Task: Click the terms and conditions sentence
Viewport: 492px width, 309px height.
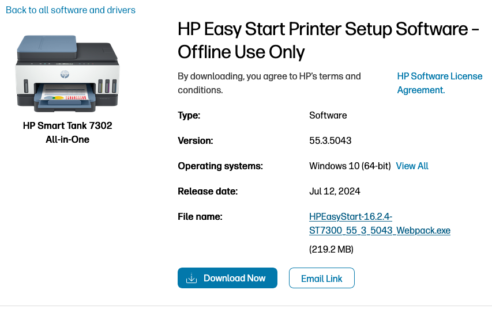Action: coord(269,83)
